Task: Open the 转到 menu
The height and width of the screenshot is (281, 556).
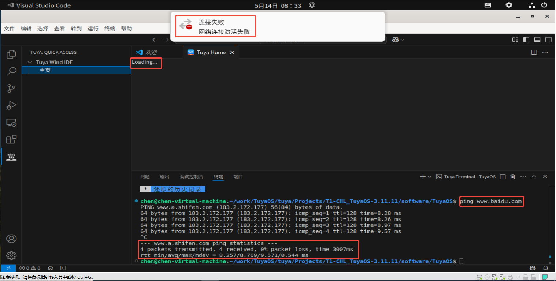Action: pos(76,29)
